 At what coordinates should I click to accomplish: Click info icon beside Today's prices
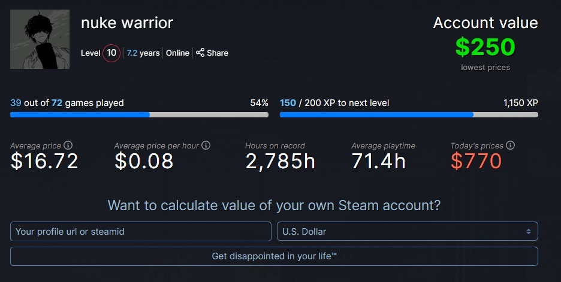click(510, 145)
